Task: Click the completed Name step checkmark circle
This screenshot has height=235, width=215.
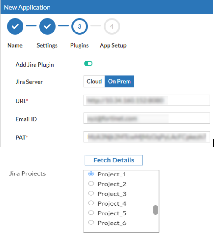Action: tap(15, 26)
